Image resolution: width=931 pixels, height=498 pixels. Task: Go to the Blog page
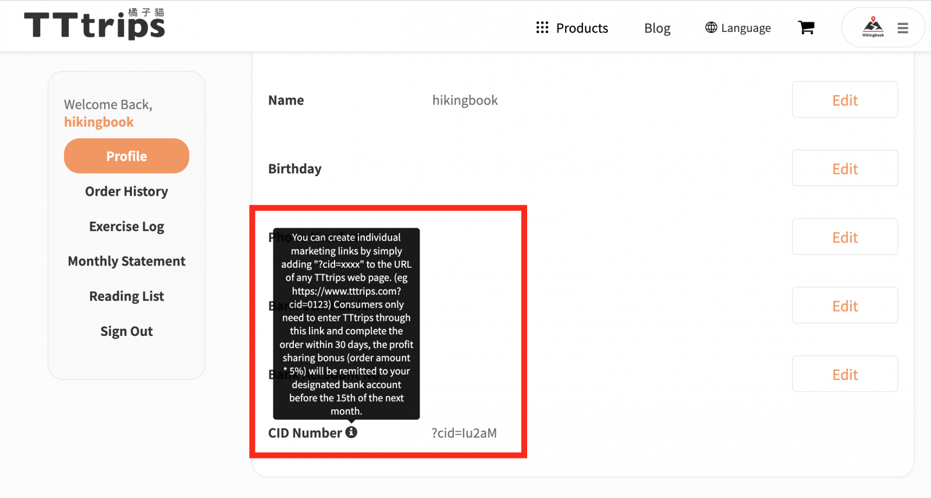(x=657, y=28)
